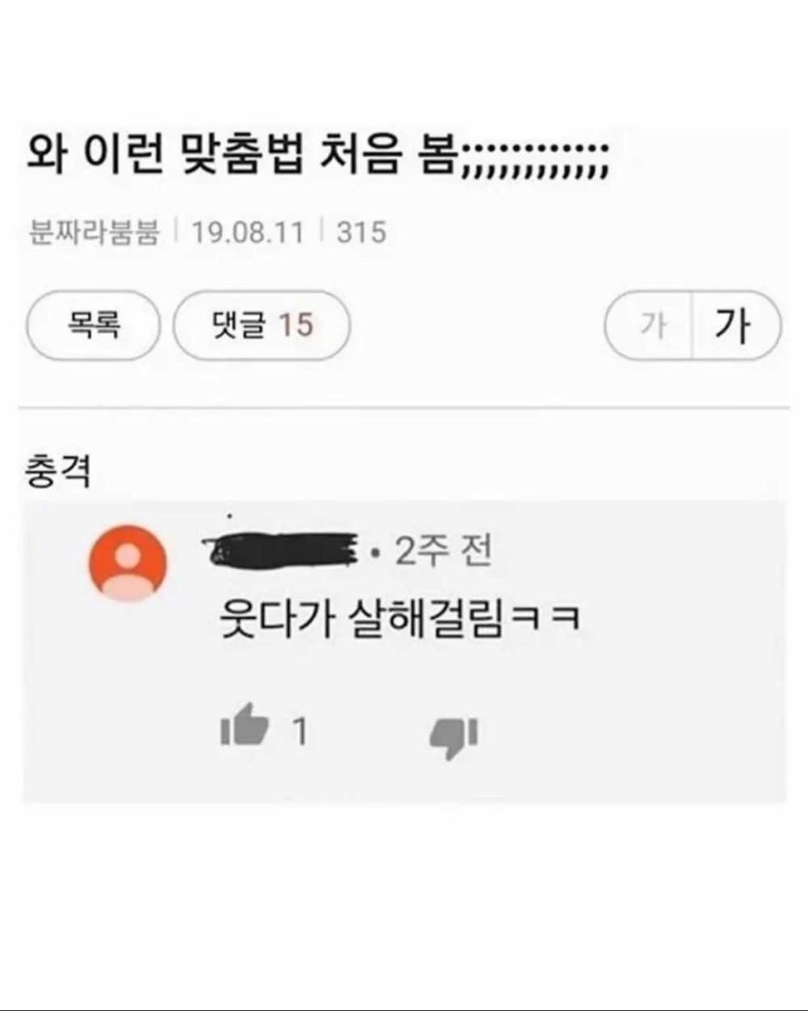Viewport: 808px width, 1011px height.
Task: Click the like count 1 beside thumbs-up
Action: (x=300, y=732)
